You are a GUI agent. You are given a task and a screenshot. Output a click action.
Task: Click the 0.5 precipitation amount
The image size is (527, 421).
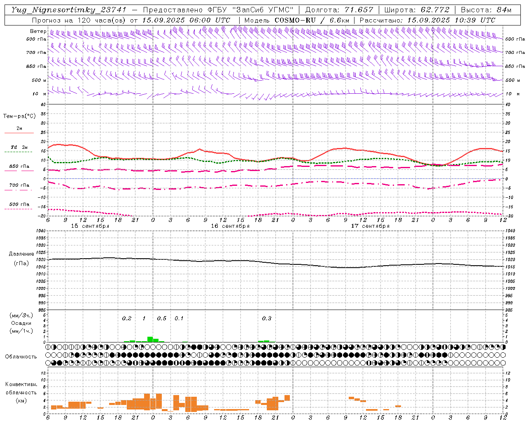162,318
